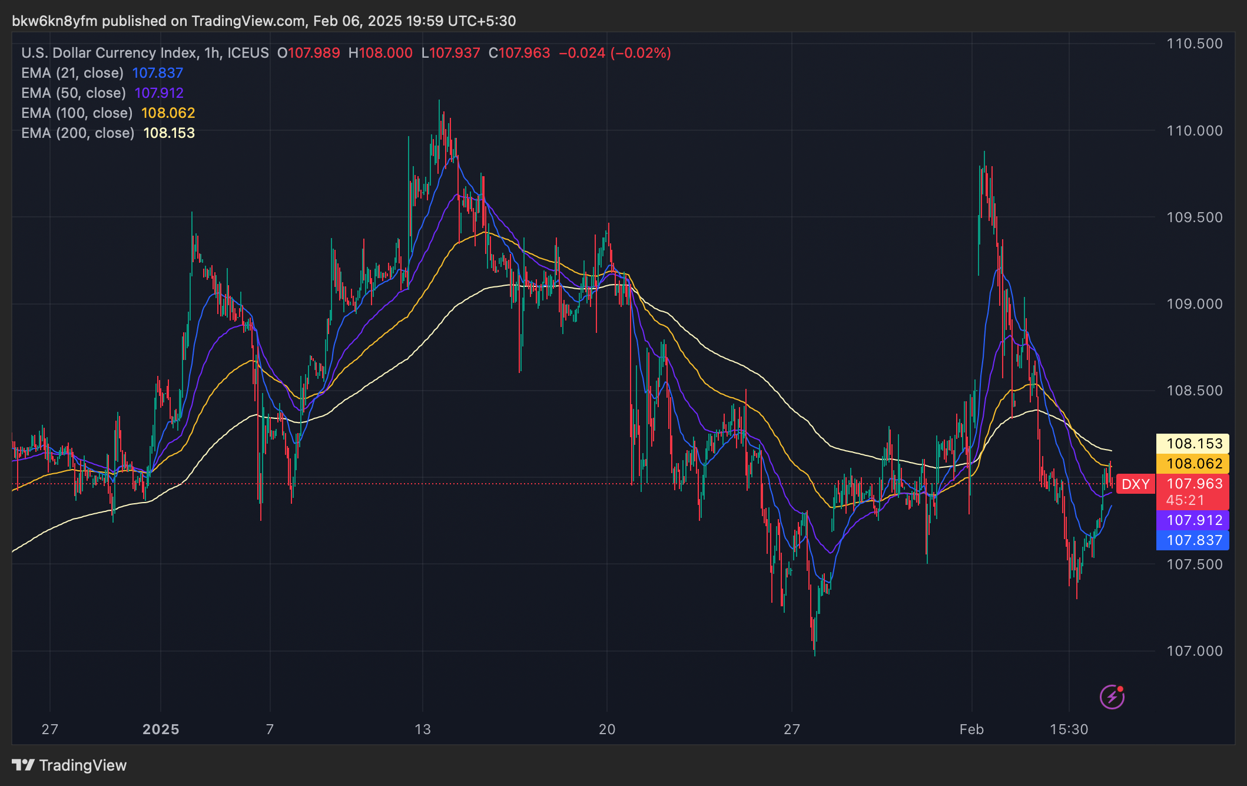Select the EMA (21, close) legend entry
This screenshot has width=1247, height=786.
point(72,73)
